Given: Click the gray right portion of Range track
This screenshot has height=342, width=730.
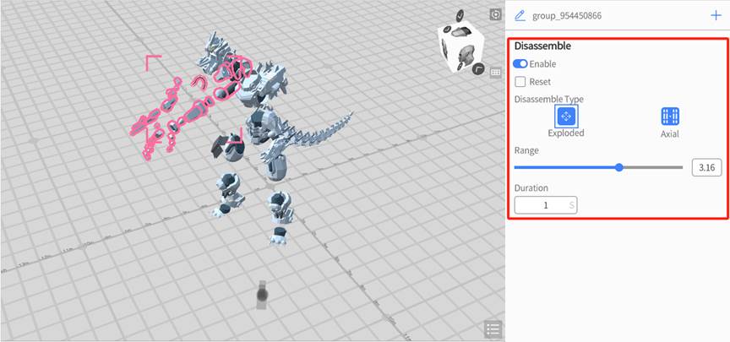Looking at the screenshot, I should pos(655,167).
